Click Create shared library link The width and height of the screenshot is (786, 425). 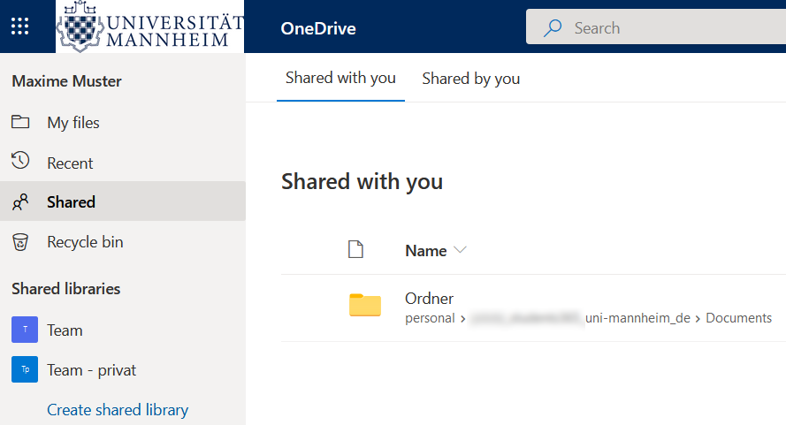pyautogui.click(x=118, y=410)
